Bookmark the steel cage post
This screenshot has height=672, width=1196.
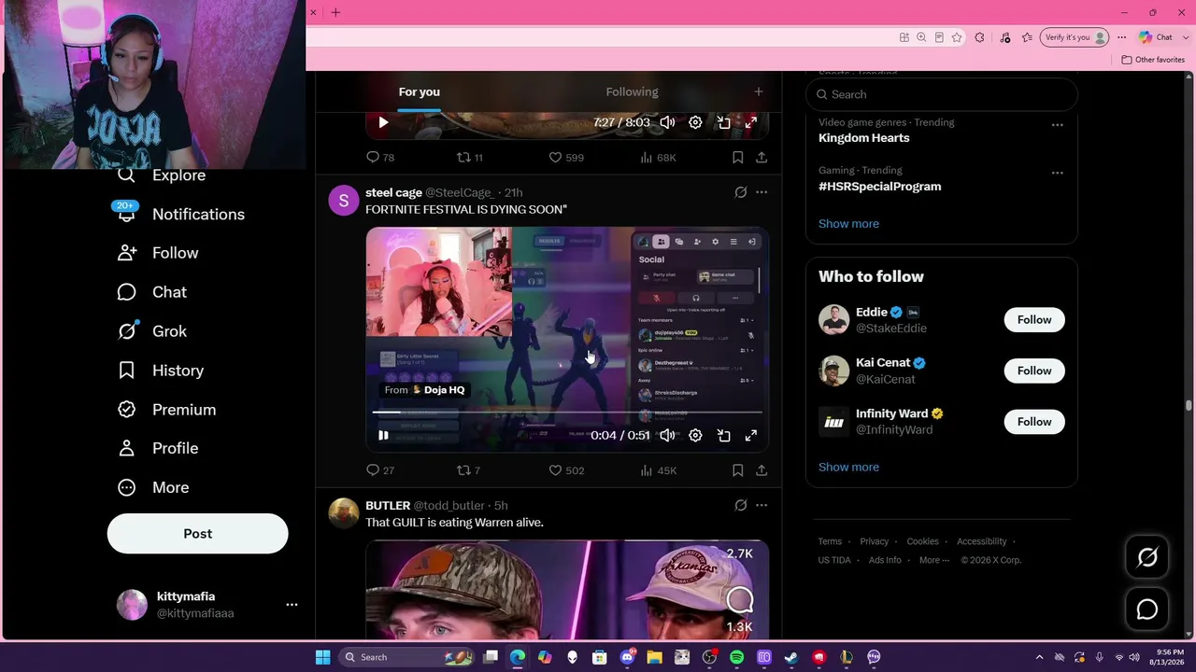tap(738, 470)
